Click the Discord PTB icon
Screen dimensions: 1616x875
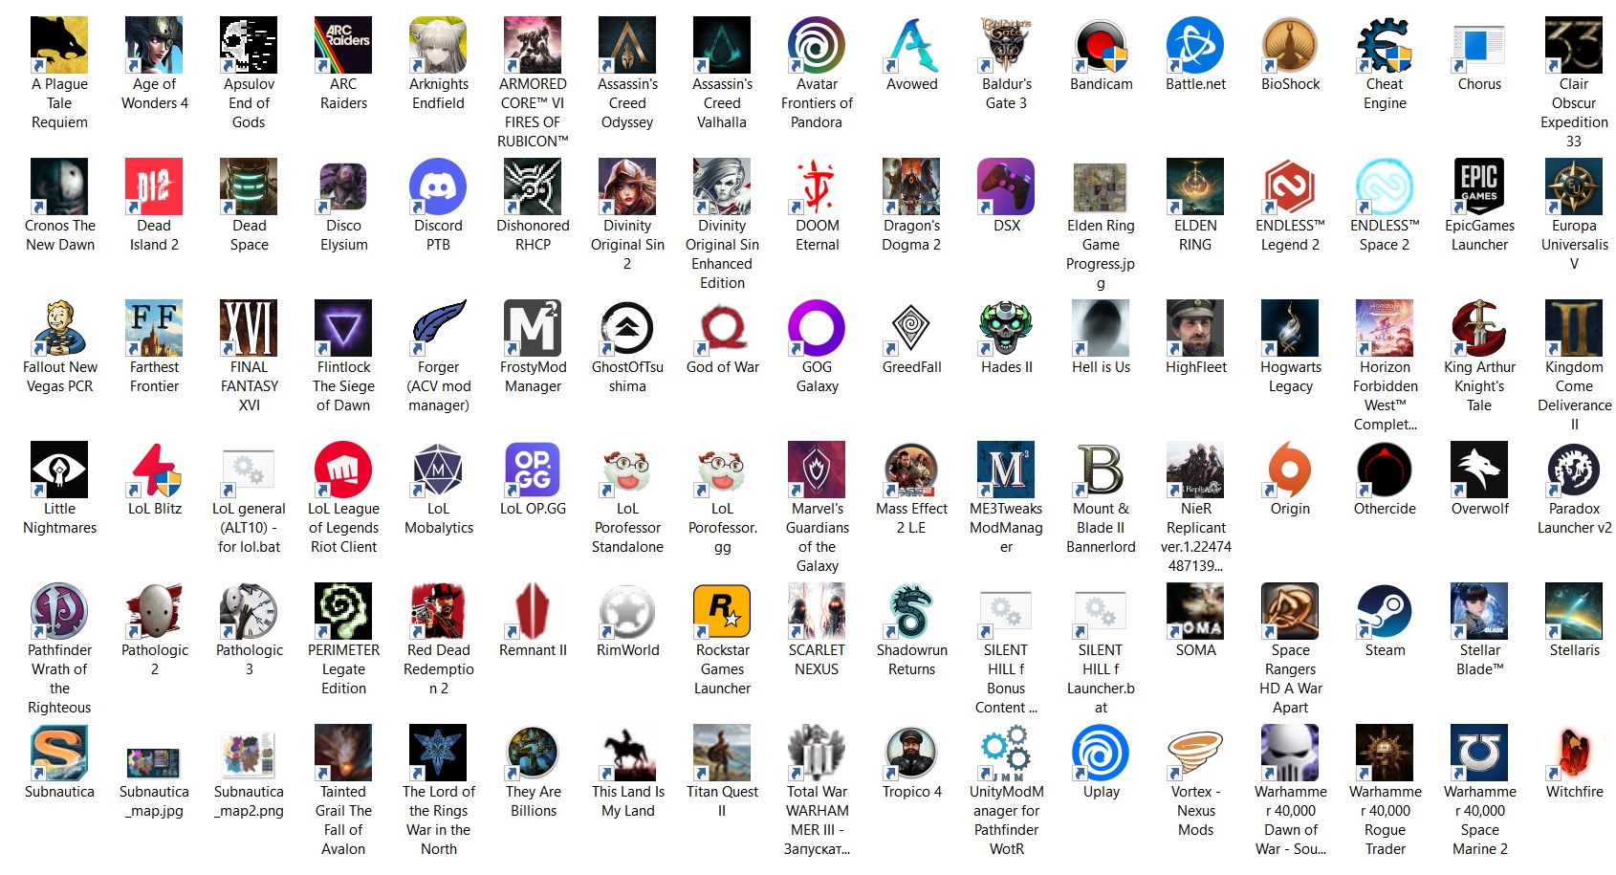438,186
